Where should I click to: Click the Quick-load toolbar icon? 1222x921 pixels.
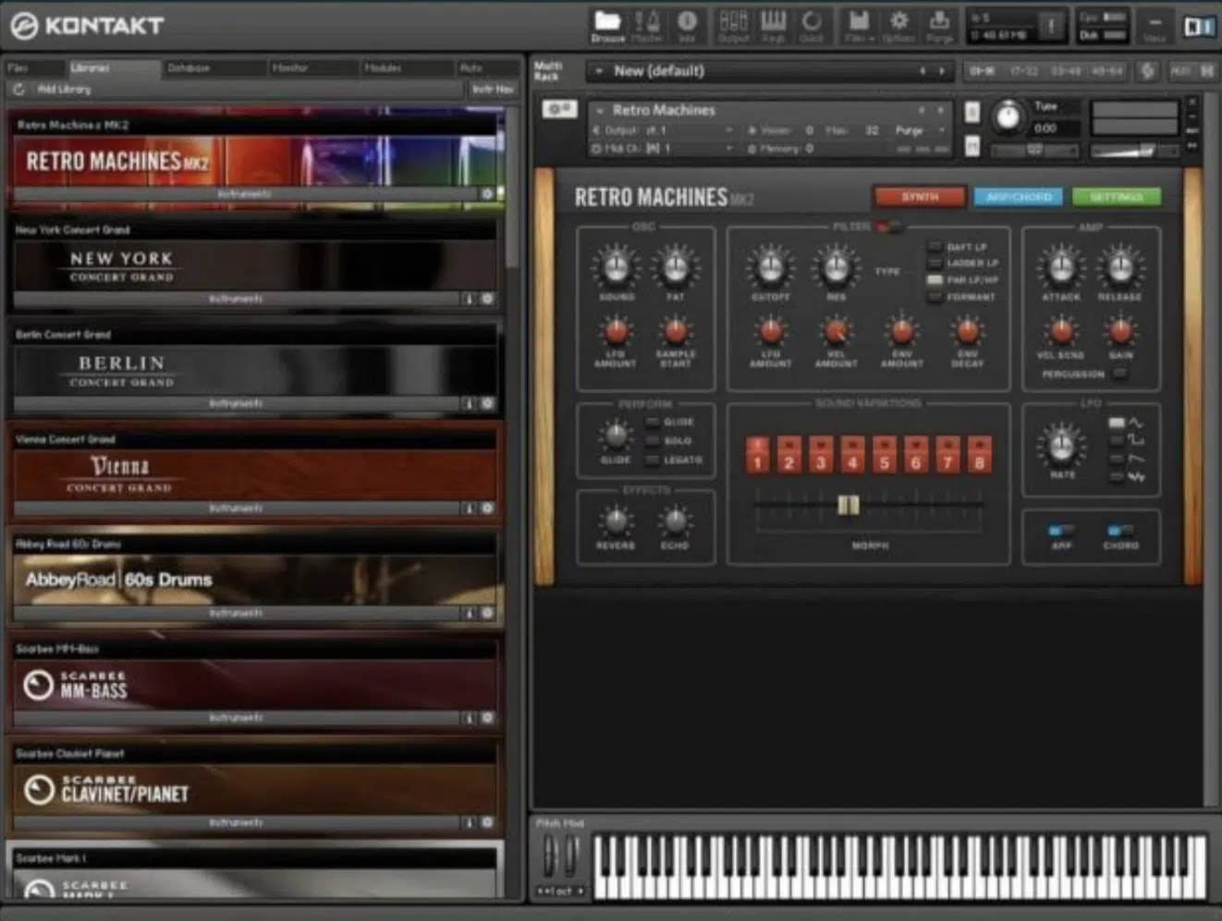(x=812, y=26)
